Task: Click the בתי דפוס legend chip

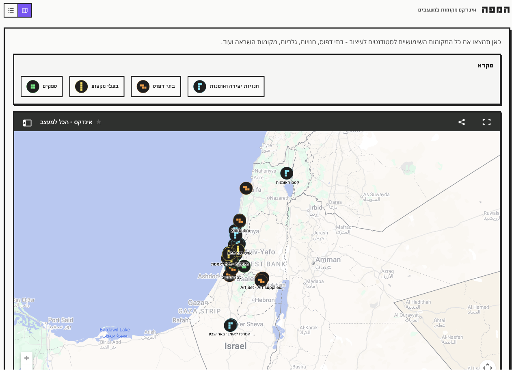Action: [x=156, y=87]
